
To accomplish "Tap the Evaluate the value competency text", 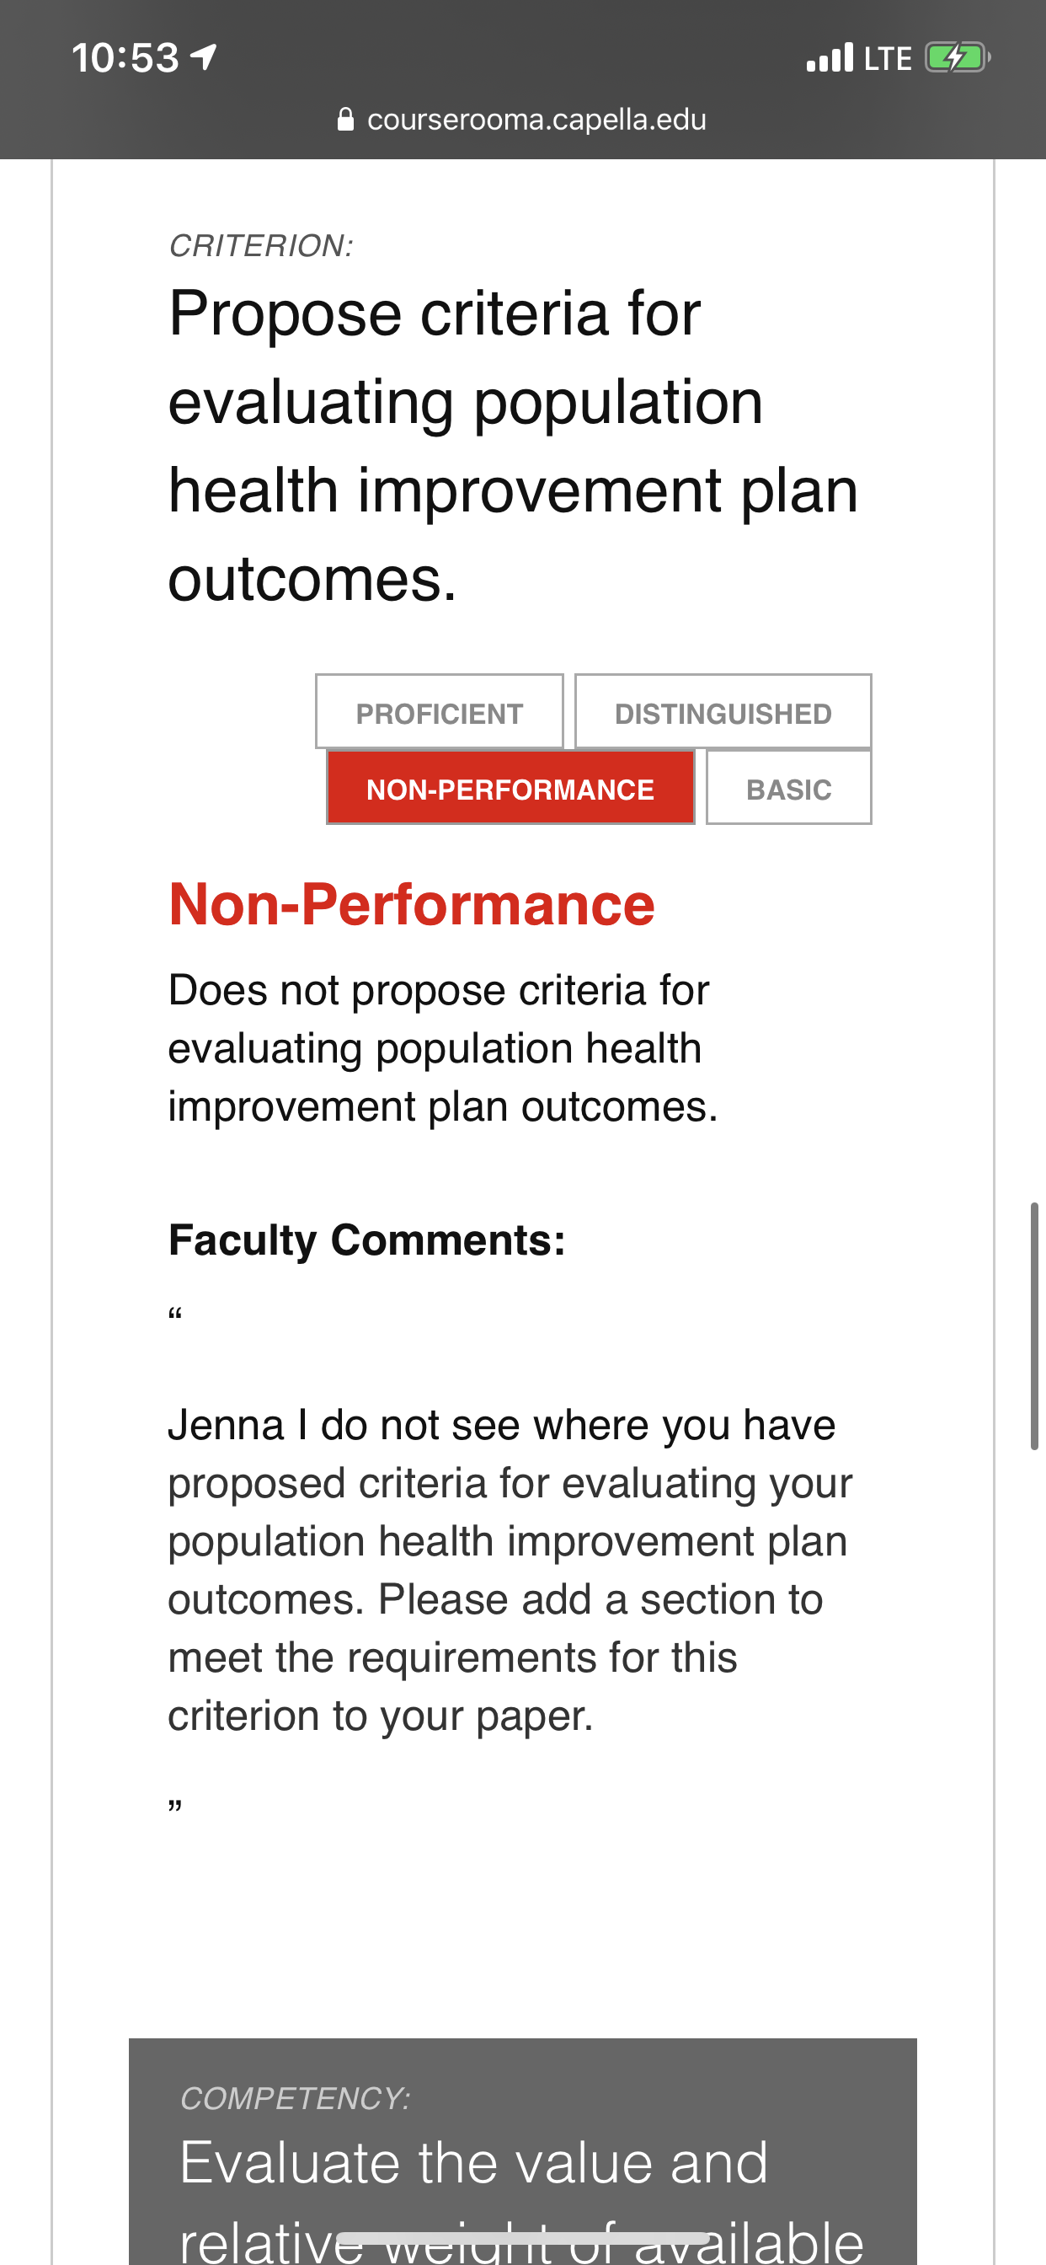I will 521,2198.
